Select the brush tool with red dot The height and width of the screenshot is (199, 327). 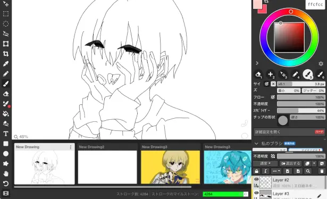(x=6, y=104)
